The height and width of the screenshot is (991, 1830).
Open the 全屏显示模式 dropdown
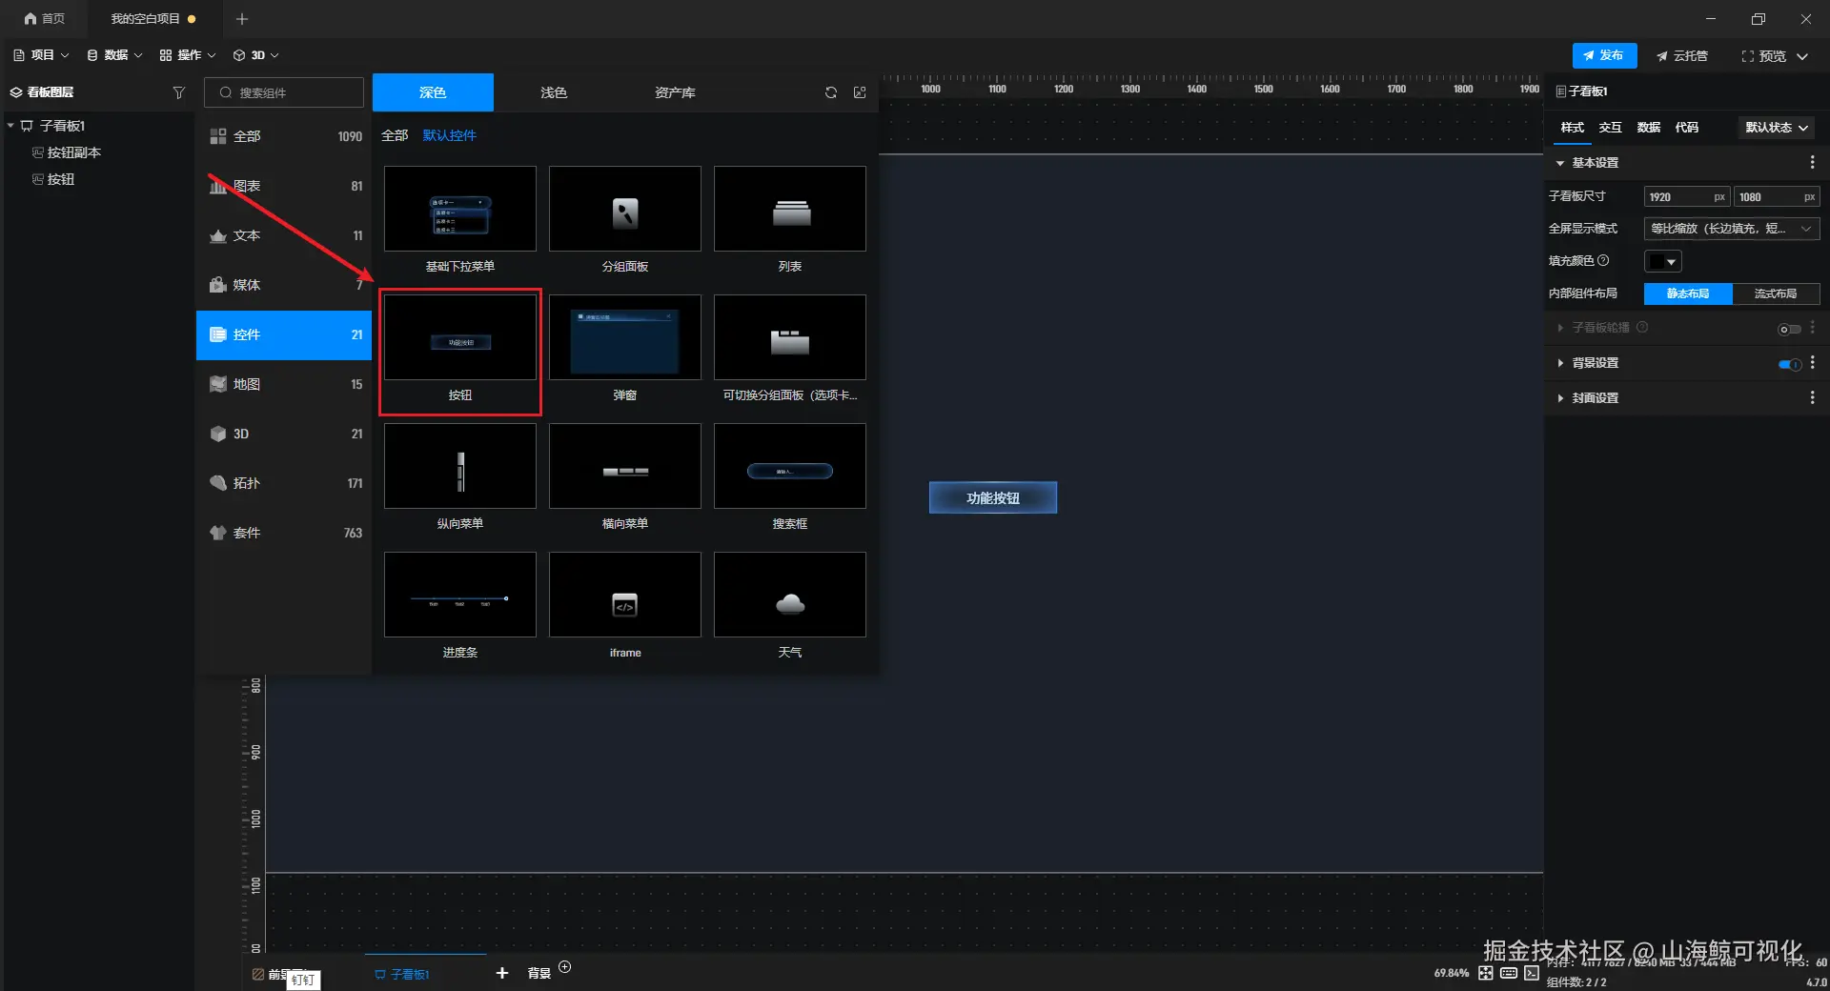[1732, 229]
